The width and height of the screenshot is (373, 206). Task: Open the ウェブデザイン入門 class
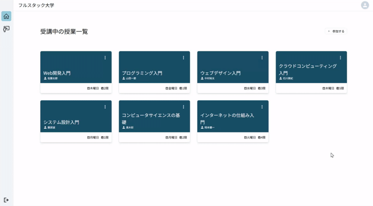[x=233, y=72]
